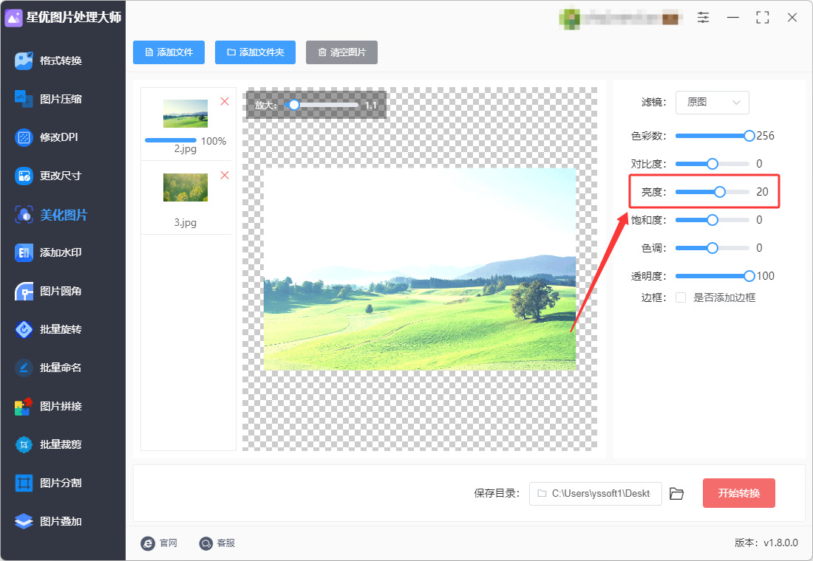Go to the 添加水印 menu label
813x561 pixels.
point(61,252)
